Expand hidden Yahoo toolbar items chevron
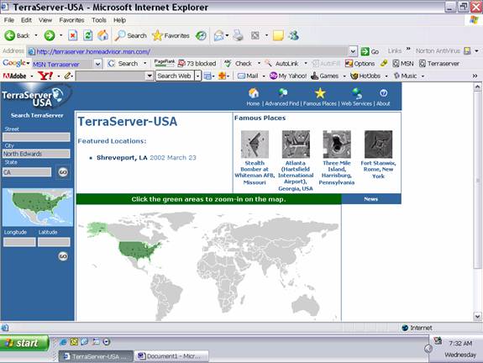The width and height of the screenshot is (483, 363). 475,76
